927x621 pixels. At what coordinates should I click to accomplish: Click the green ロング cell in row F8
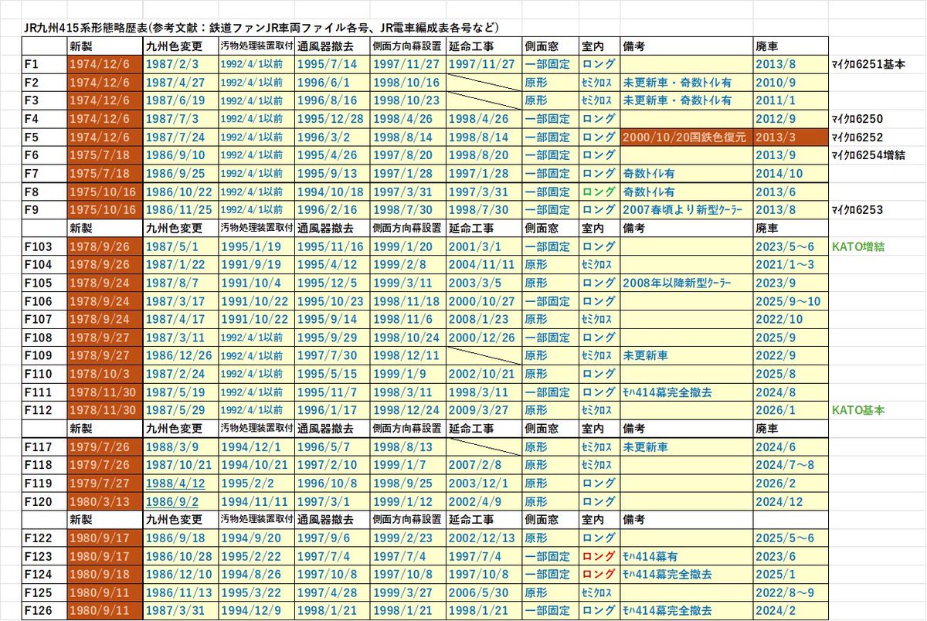tap(599, 192)
